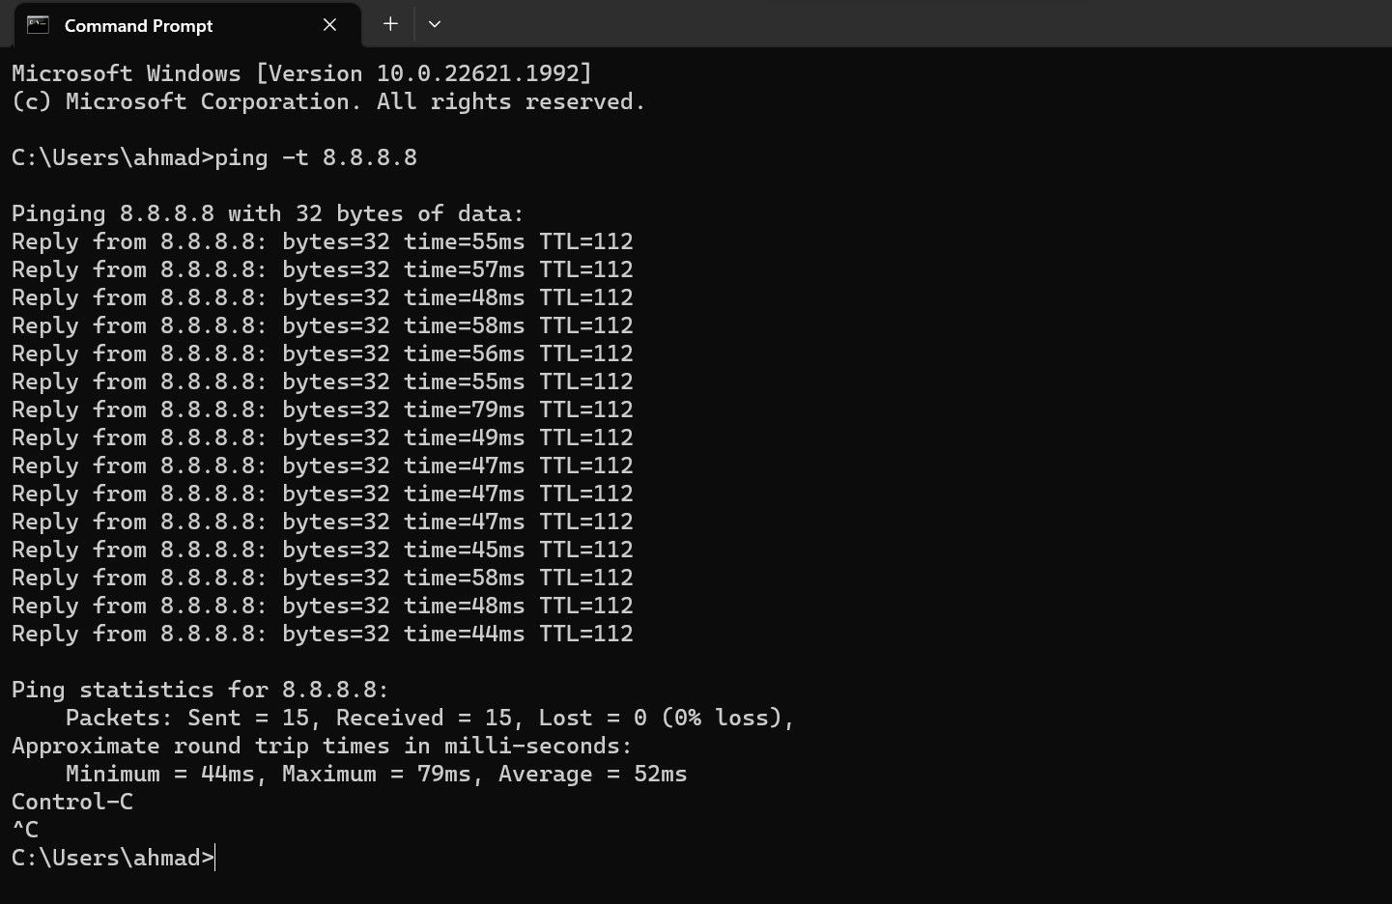Open the new tab dropdown chevron
This screenshot has height=904, width=1392.
click(x=434, y=24)
